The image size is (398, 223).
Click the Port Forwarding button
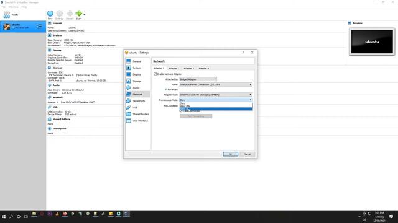pyautogui.click(x=196, y=116)
